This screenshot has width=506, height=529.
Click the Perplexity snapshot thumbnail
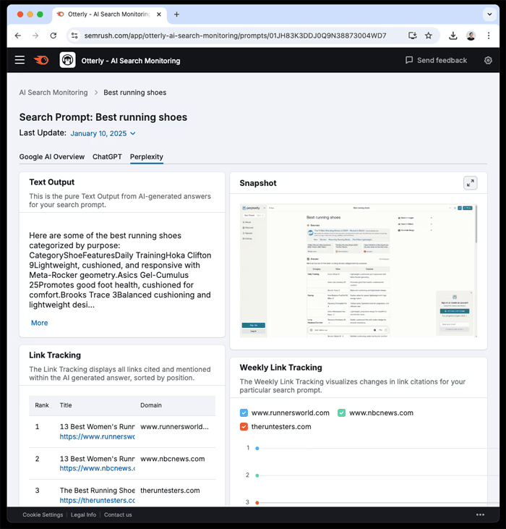pyautogui.click(x=359, y=271)
